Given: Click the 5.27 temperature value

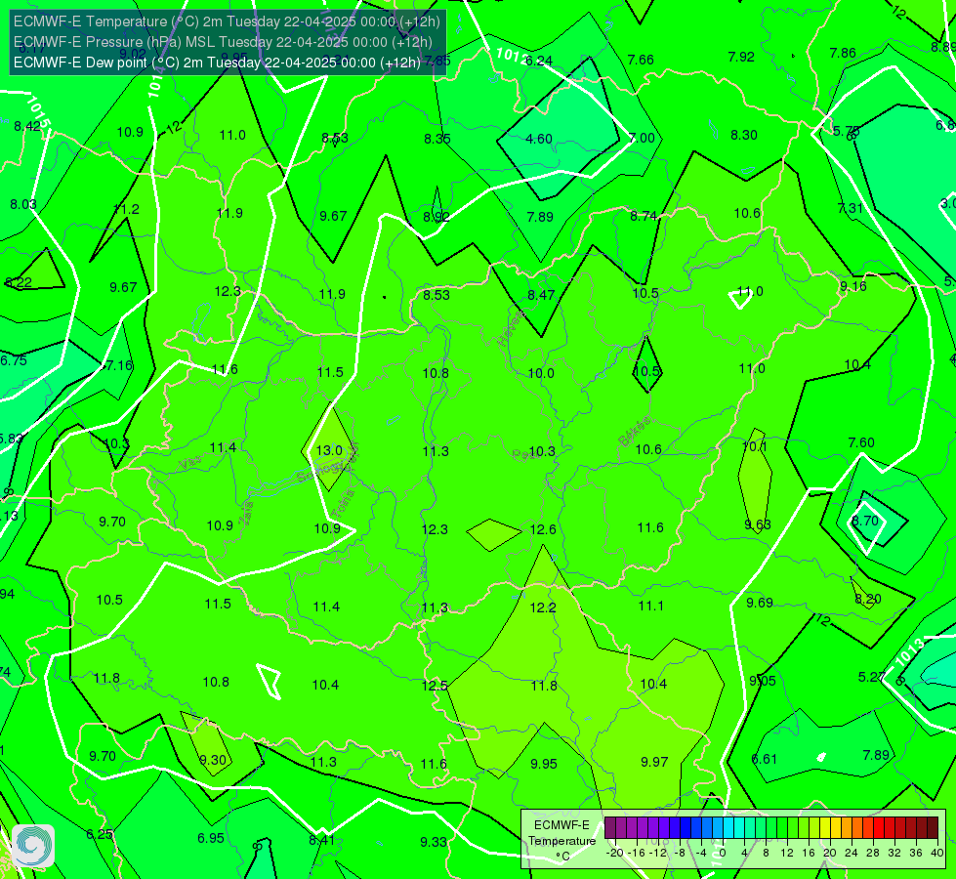Looking at the screenshot, I should coord(871,677).
